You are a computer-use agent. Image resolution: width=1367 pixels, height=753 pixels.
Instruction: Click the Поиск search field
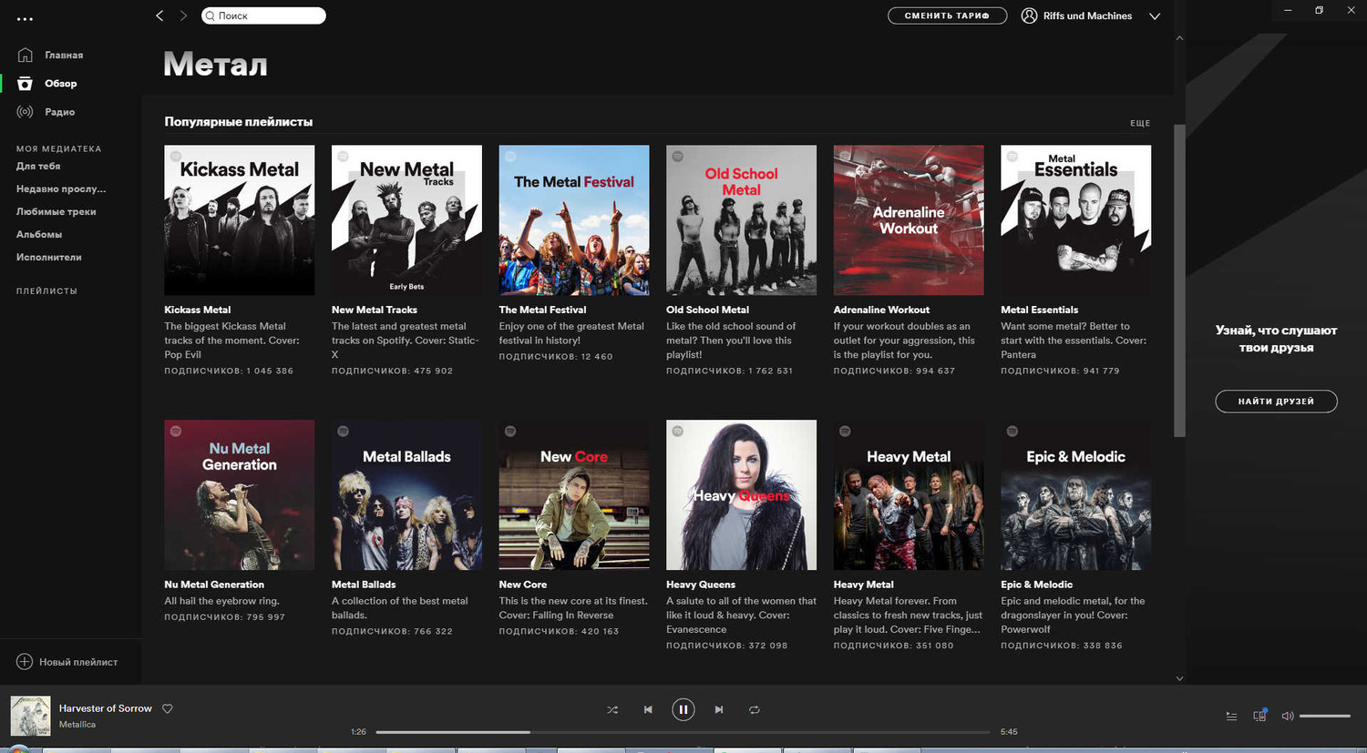coord(263,15)
